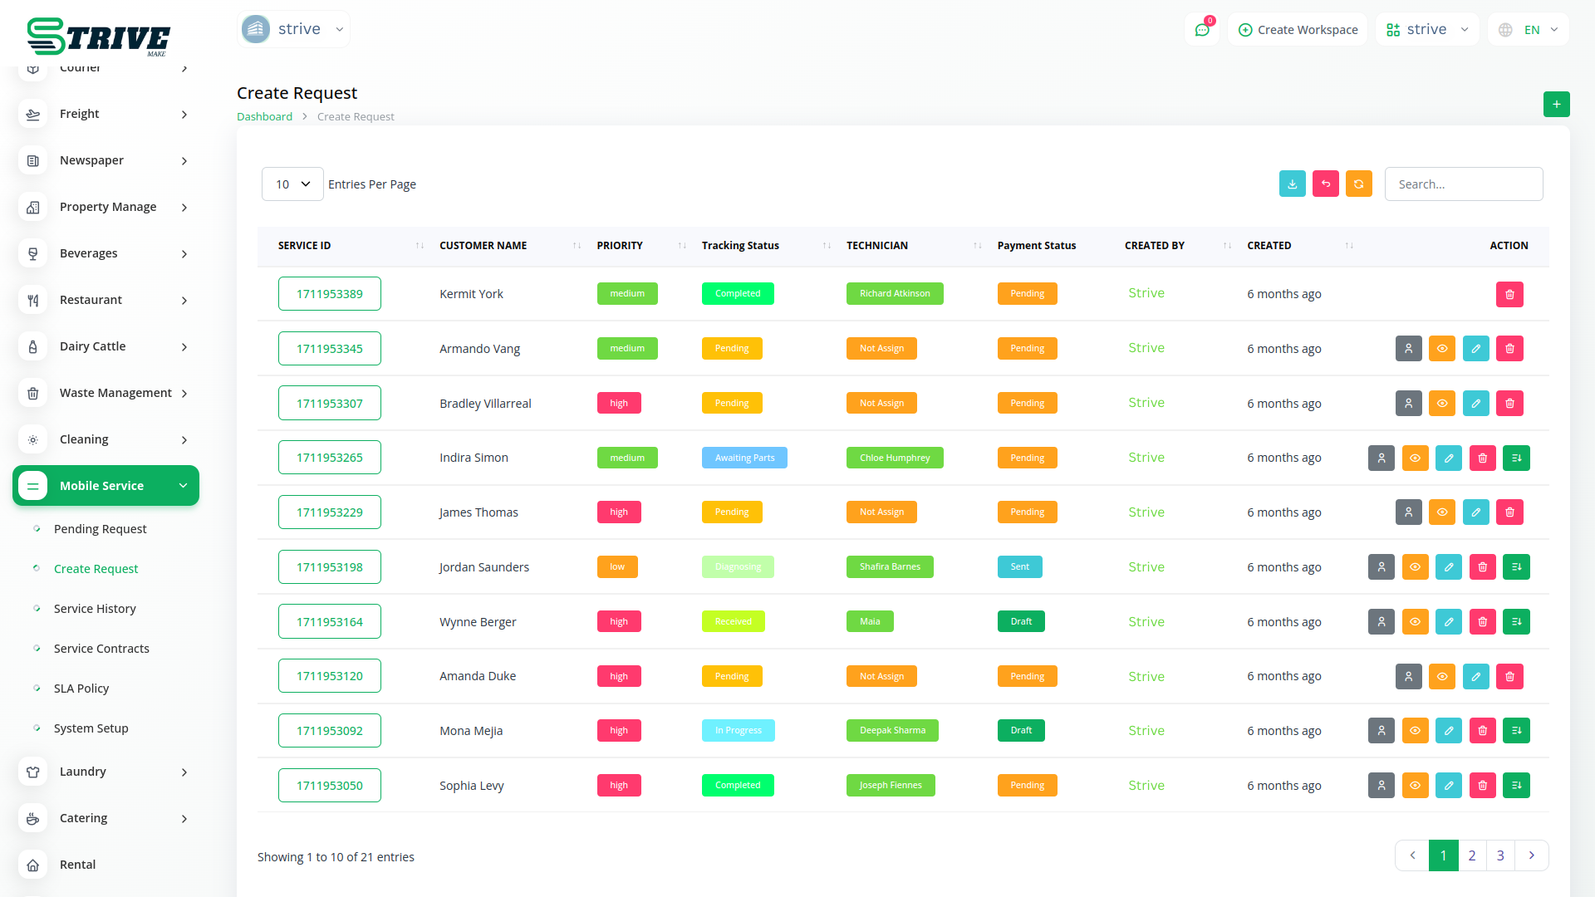Click the orange refresh icon near search
1595x897 pixels.
[x=1358, y=184]
